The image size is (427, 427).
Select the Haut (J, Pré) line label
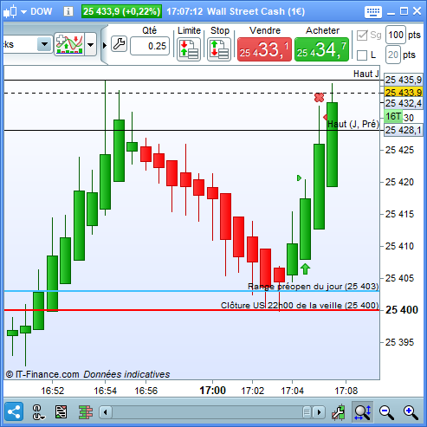pyautogui.click(x=353, y=124)
